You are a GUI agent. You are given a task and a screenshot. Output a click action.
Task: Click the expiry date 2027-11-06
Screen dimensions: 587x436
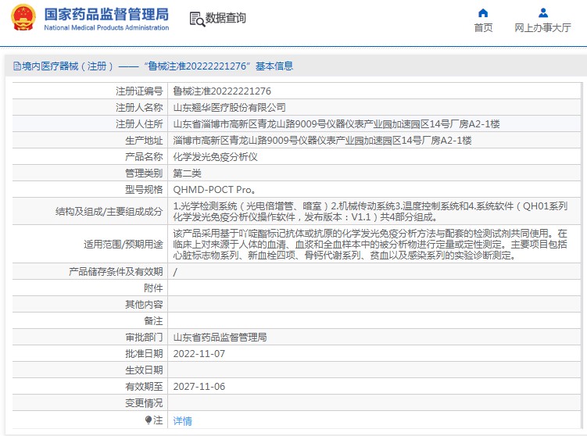click(x=199, y=386)
